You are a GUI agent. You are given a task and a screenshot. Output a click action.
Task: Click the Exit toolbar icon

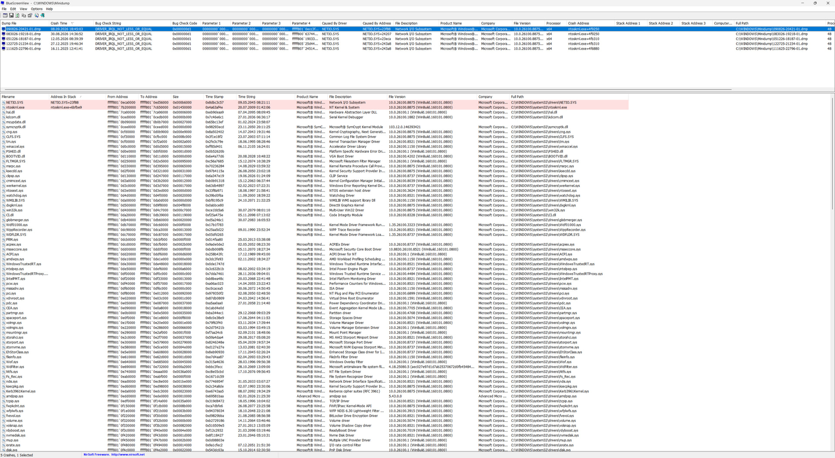(x=43, y=15)
